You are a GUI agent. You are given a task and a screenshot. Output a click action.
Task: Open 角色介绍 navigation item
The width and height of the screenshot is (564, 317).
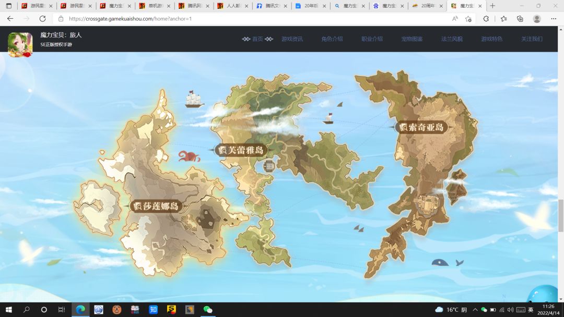[332, 39]
